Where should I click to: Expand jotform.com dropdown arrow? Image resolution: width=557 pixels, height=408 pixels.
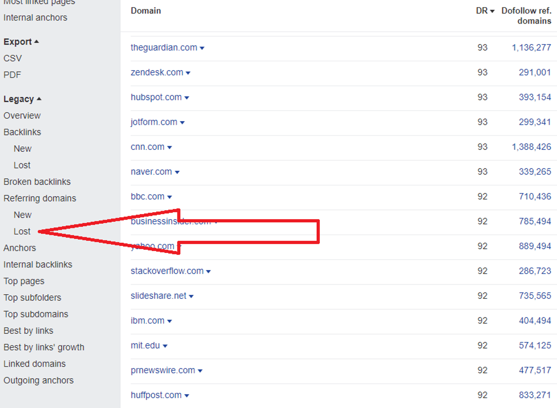182,123
